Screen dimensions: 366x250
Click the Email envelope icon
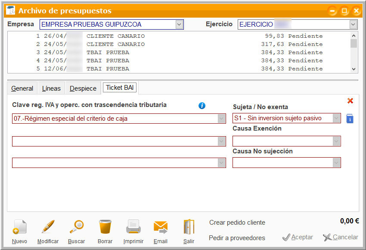(x=161, y=227)
